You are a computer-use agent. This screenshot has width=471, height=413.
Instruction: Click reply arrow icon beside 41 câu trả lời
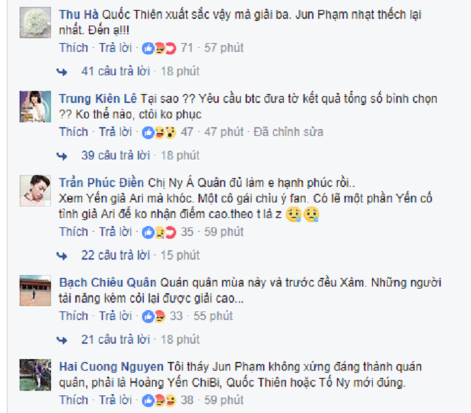[62, 72]
